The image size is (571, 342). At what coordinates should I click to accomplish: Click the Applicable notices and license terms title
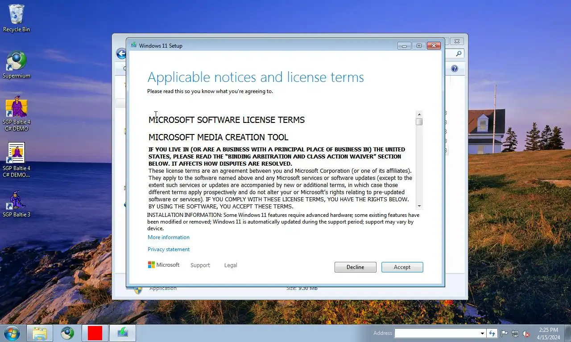pyautogui.click(x=256, y=77)
